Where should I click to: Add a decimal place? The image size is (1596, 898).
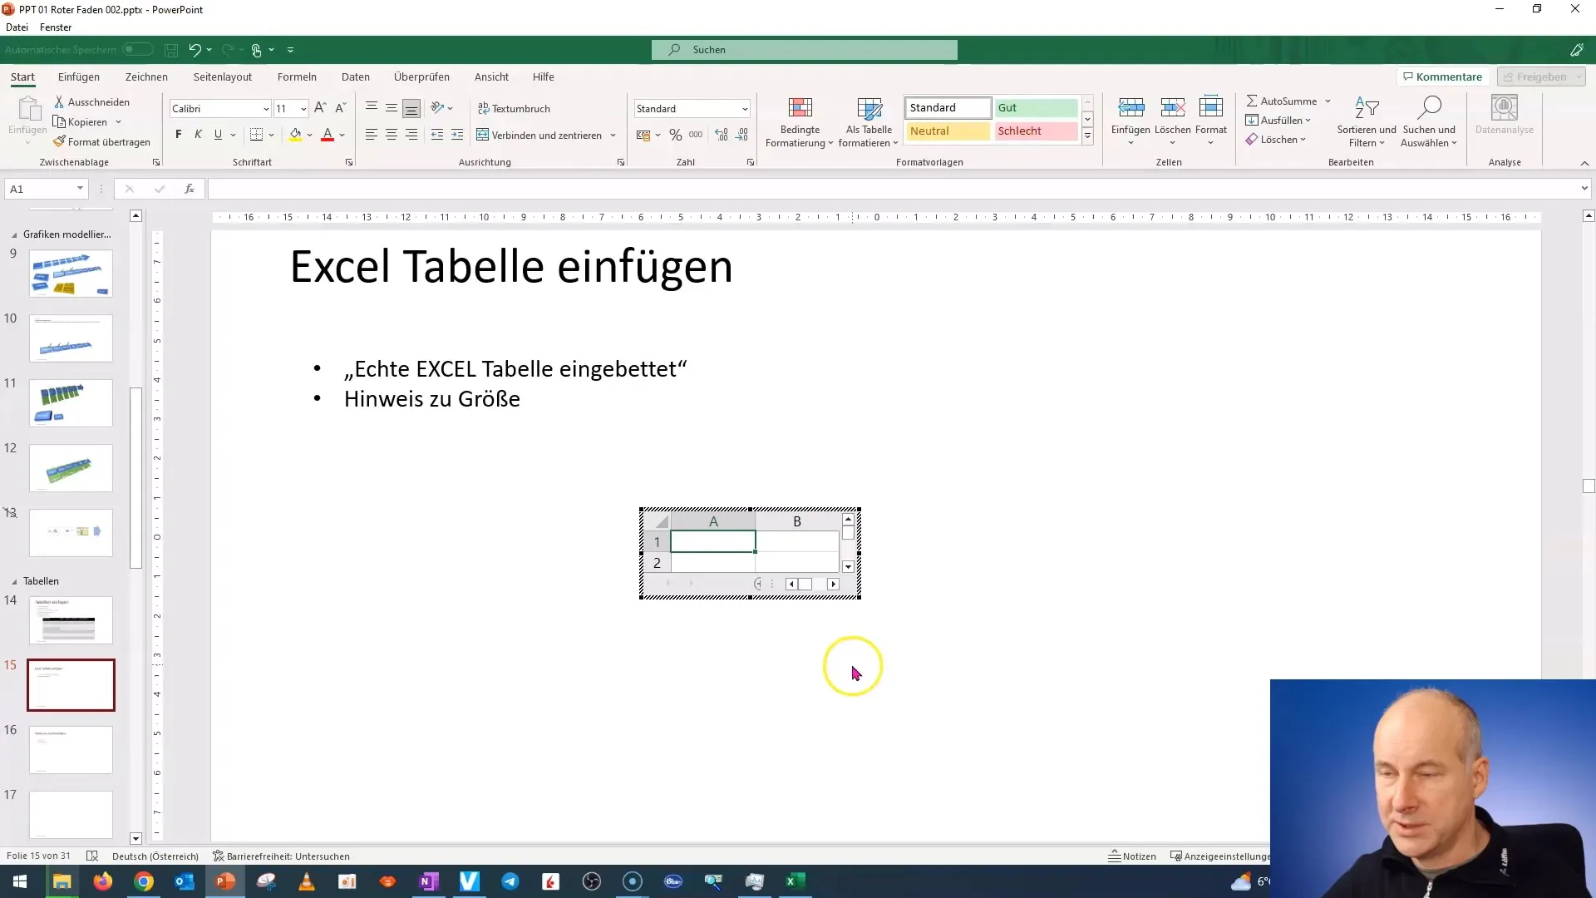click(x=721, y=135)
